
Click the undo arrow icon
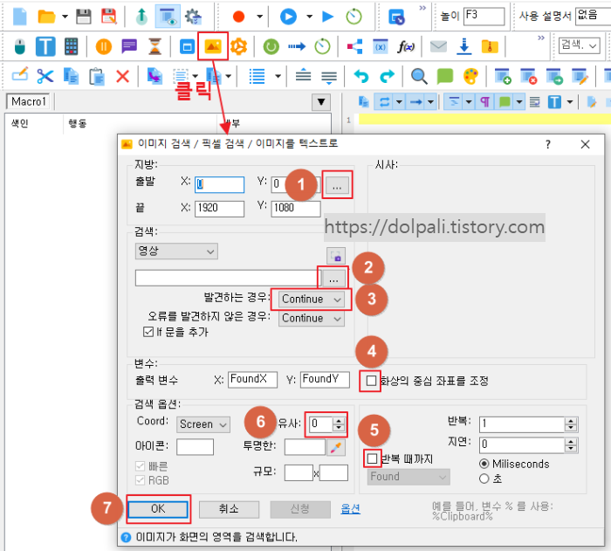click(x=360, y=76)
